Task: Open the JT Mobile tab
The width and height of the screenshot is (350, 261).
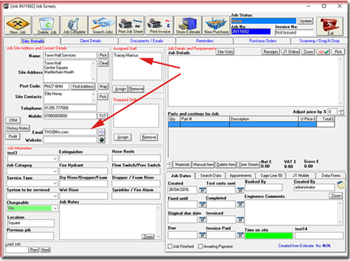Action: (300, 176)
